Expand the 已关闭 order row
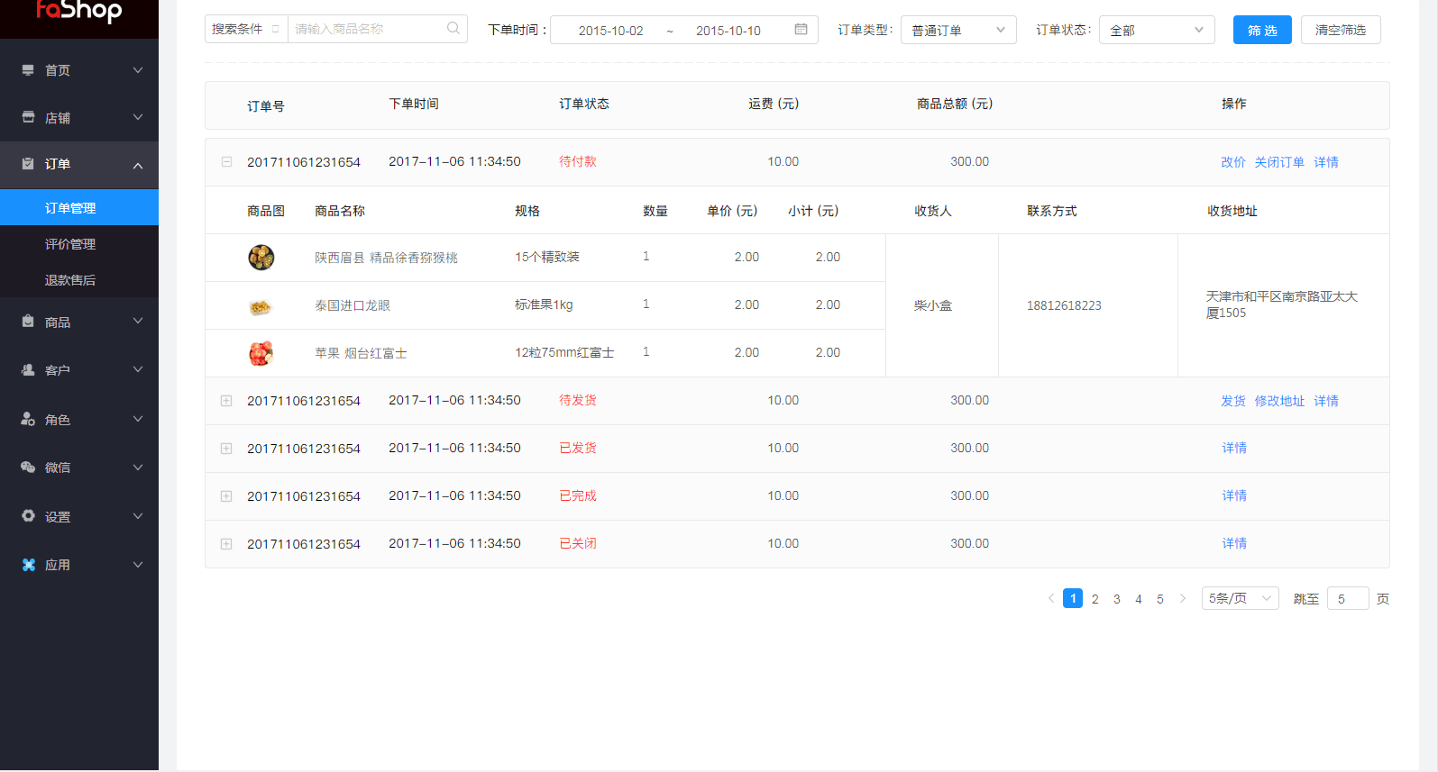The height and width of the screenshot is (772, 1438). pos(226,544)
